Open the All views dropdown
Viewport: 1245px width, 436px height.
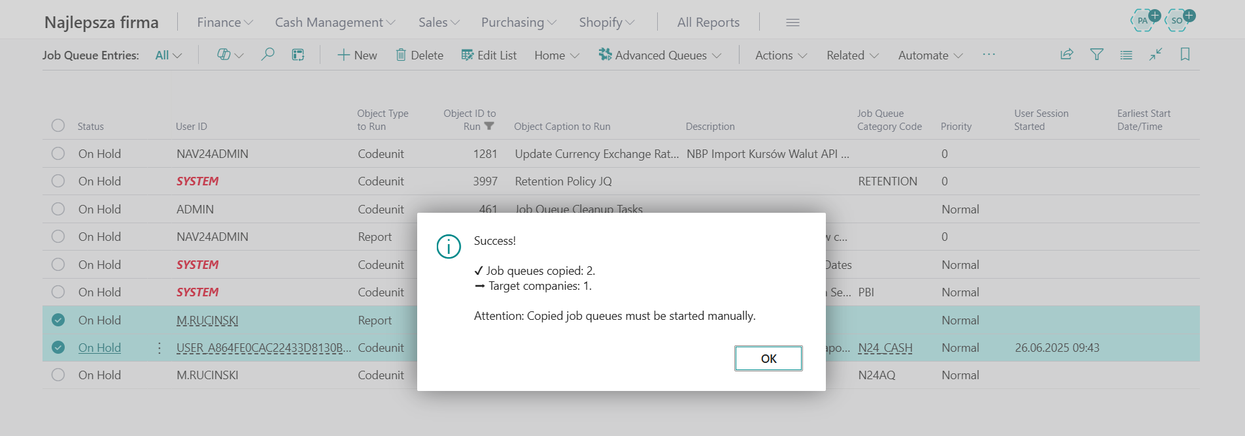(169, 55)
